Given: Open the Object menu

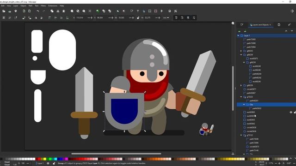Looking at the screenshot, I should 23,6.
